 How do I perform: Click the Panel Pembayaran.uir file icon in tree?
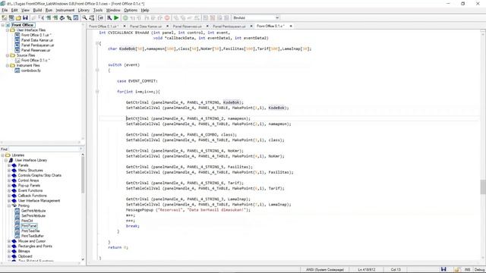[x=17, y=45]
